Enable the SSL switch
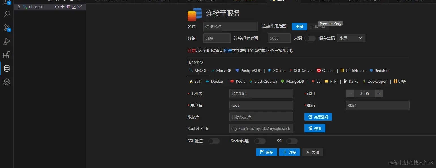Image resolution: width=436 pixels, height=168 pixels. pyautogui.click(x=292, y=141)
